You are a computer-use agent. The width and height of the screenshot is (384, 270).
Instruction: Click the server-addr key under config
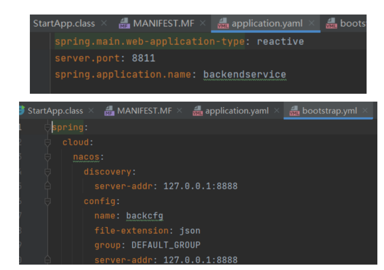coord(124,260)
